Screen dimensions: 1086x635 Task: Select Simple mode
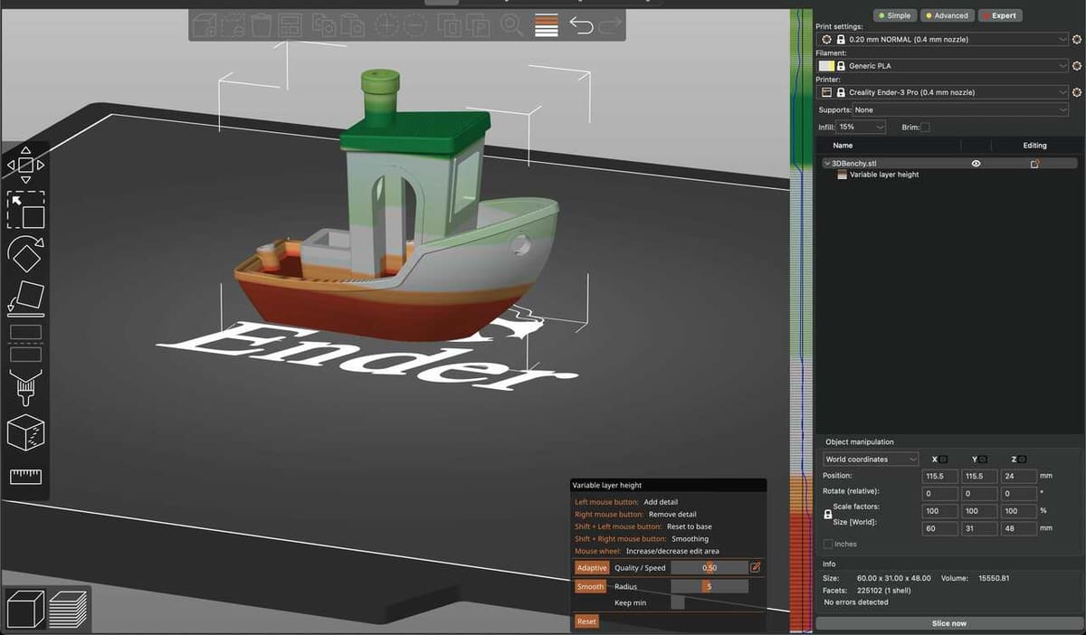894,15
